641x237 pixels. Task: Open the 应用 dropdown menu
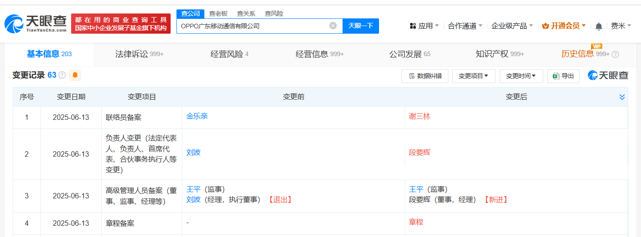coord(424,26)
